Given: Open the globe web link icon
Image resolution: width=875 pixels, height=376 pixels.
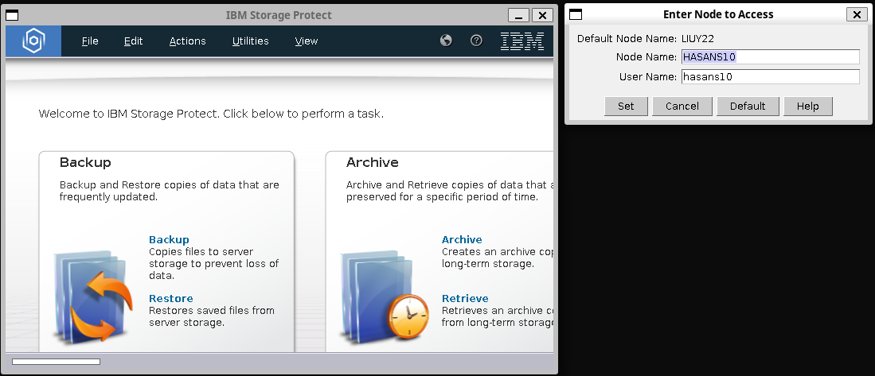Looking at the screenshot, I should click(x=446, y=40).
